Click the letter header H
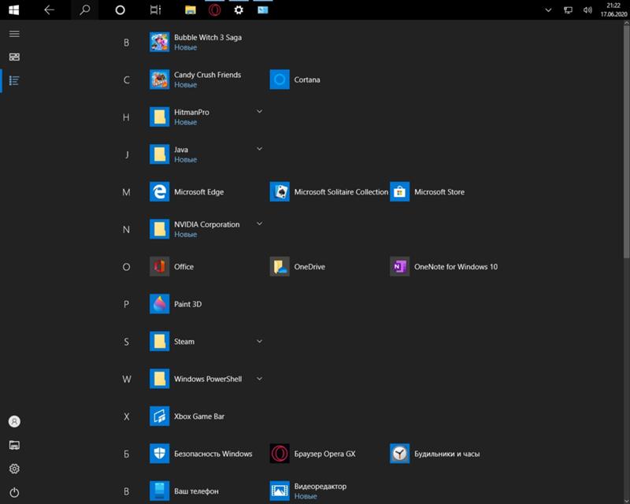Viewport: 630px width, 504px height. [126, 117]
